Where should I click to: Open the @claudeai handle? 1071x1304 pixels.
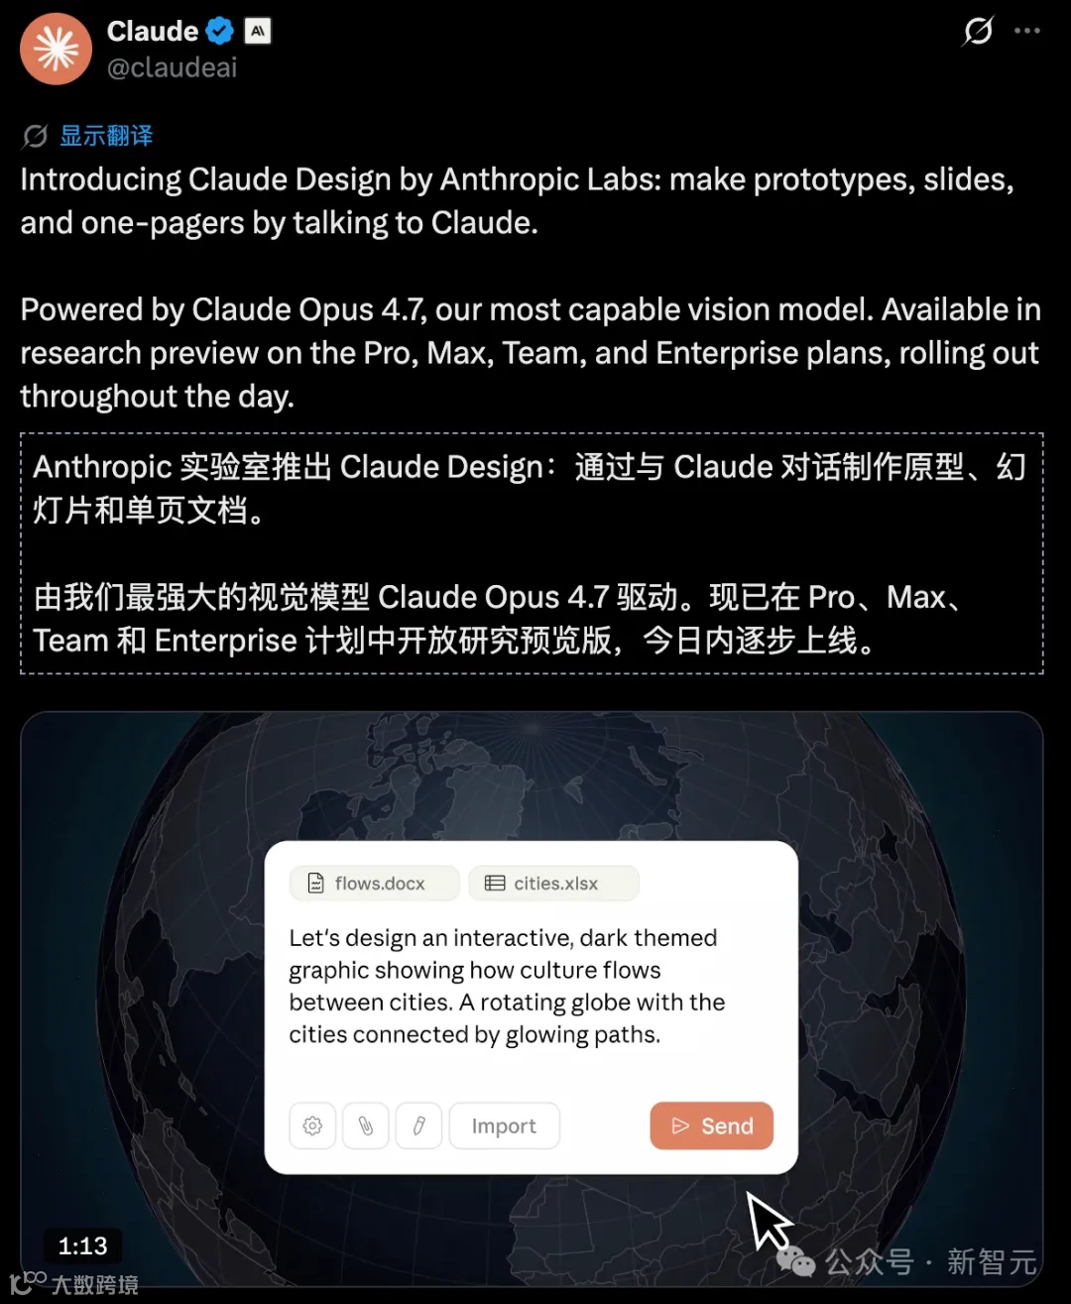(x=172, y=67)
